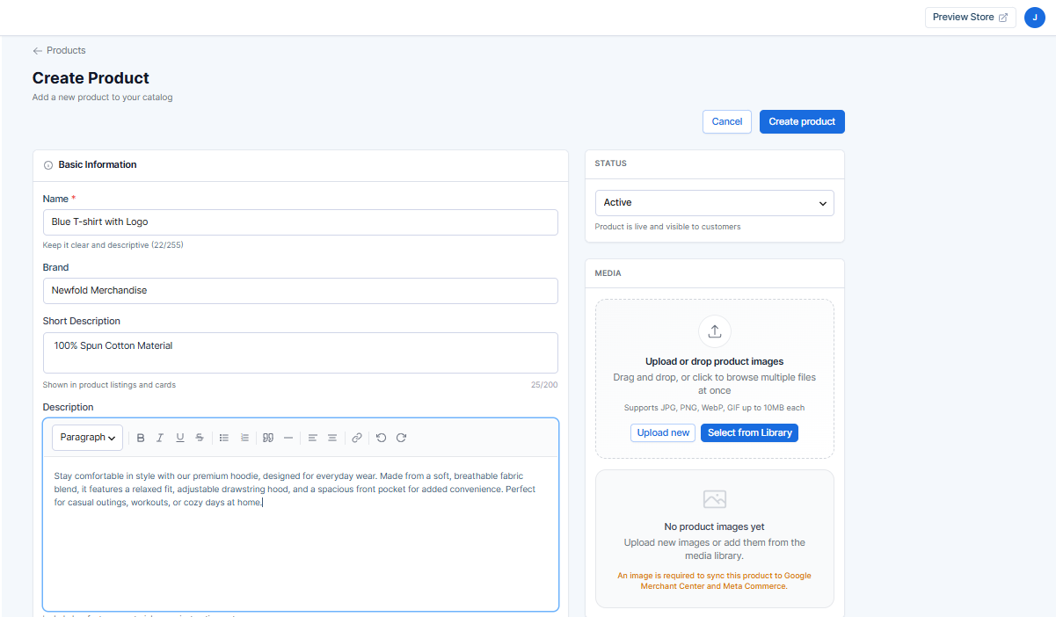This screenshot has width=1056, height=617.
Task: Focus the Brand input field
Action: point(300,291)
